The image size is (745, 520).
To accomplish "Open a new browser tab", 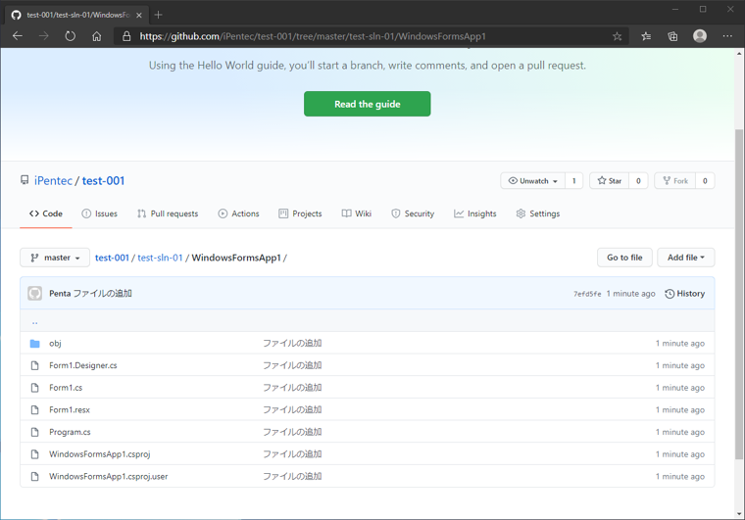I will pos(158,15).
